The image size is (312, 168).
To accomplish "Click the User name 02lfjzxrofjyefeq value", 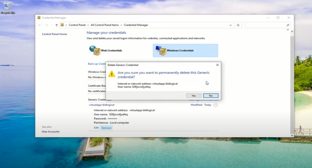I will pyautogui.click(x=118, y=114).
